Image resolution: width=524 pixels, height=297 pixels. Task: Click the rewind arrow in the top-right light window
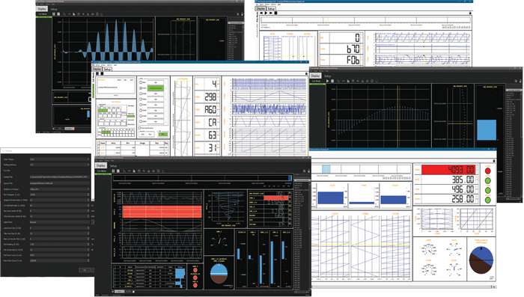261,13
